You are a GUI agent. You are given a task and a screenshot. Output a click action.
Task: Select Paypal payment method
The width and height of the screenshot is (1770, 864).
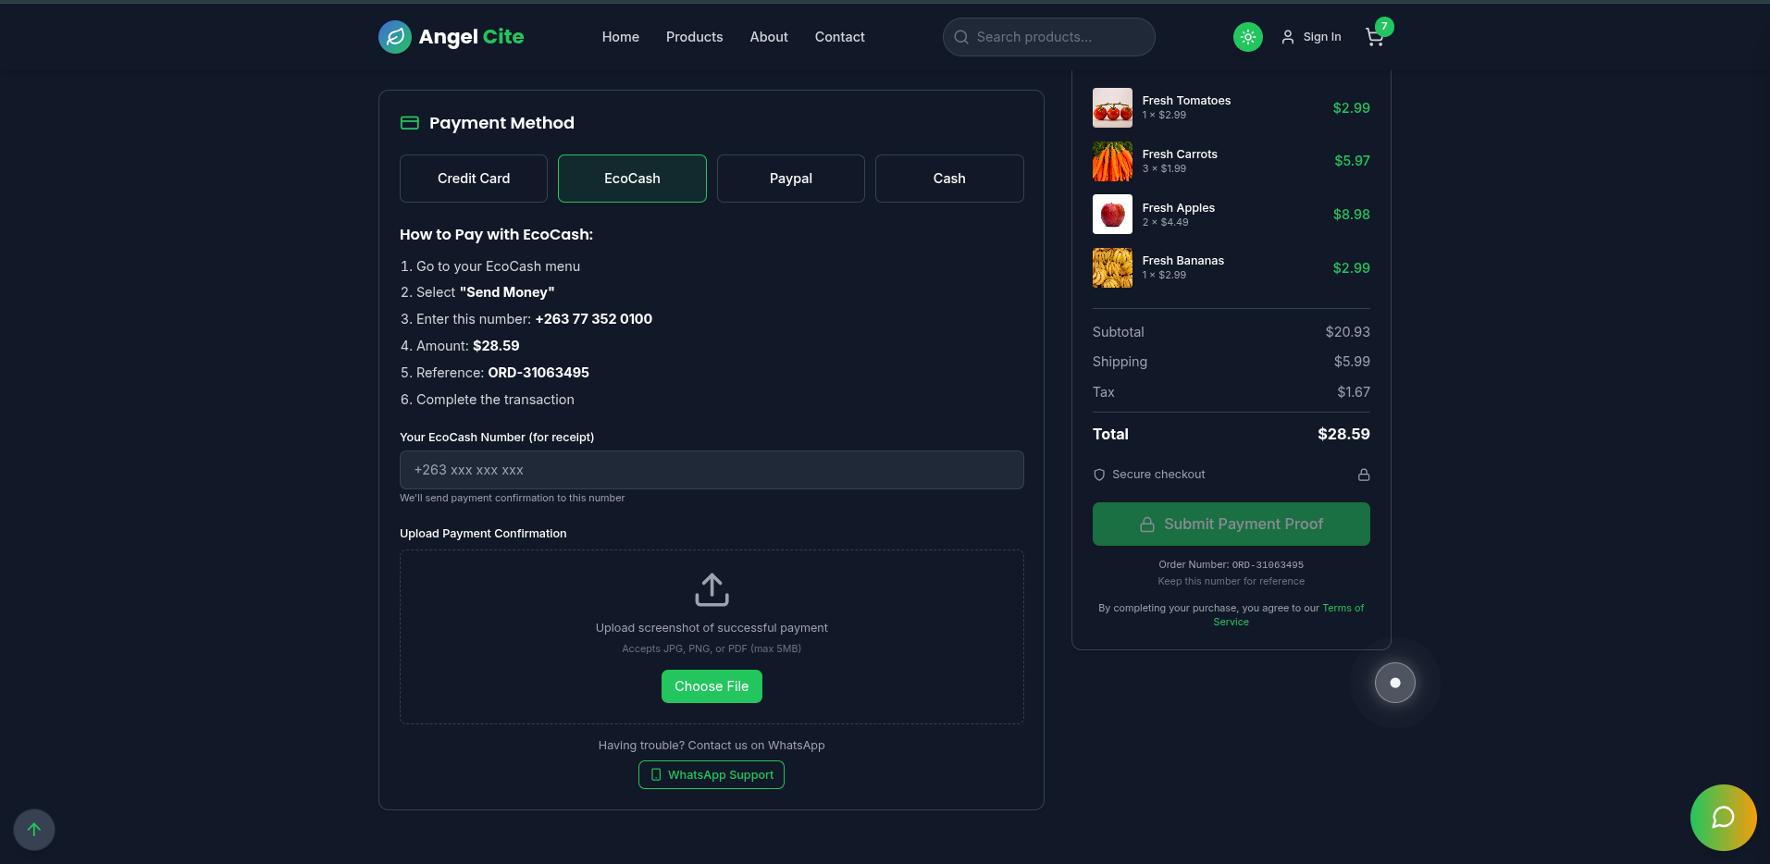[x=790, y=179]
